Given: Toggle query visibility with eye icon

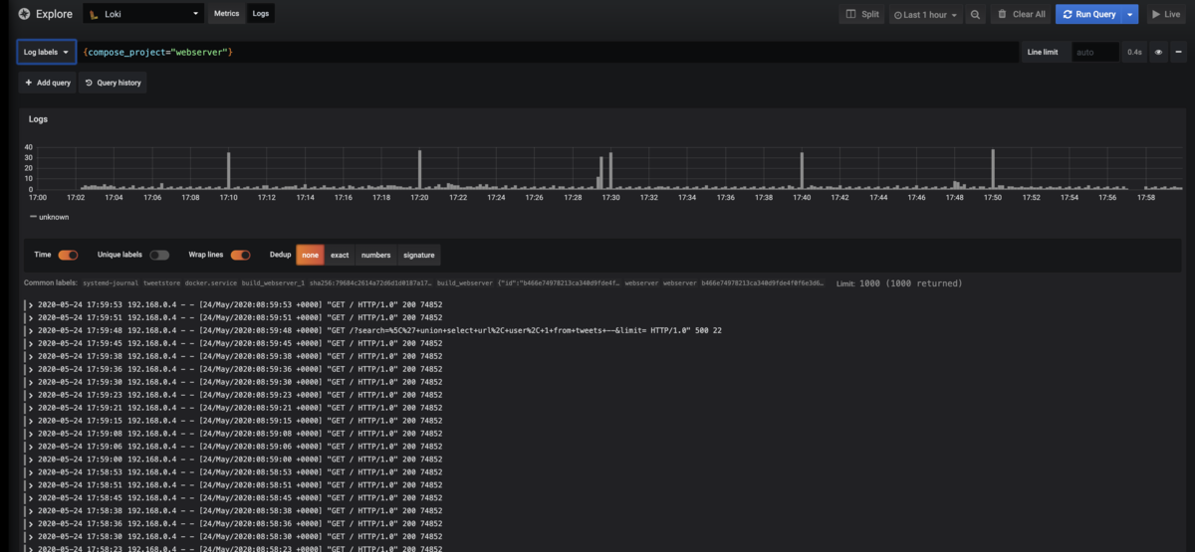Looking at the screenshot, I should click(x=1158, y=52).
